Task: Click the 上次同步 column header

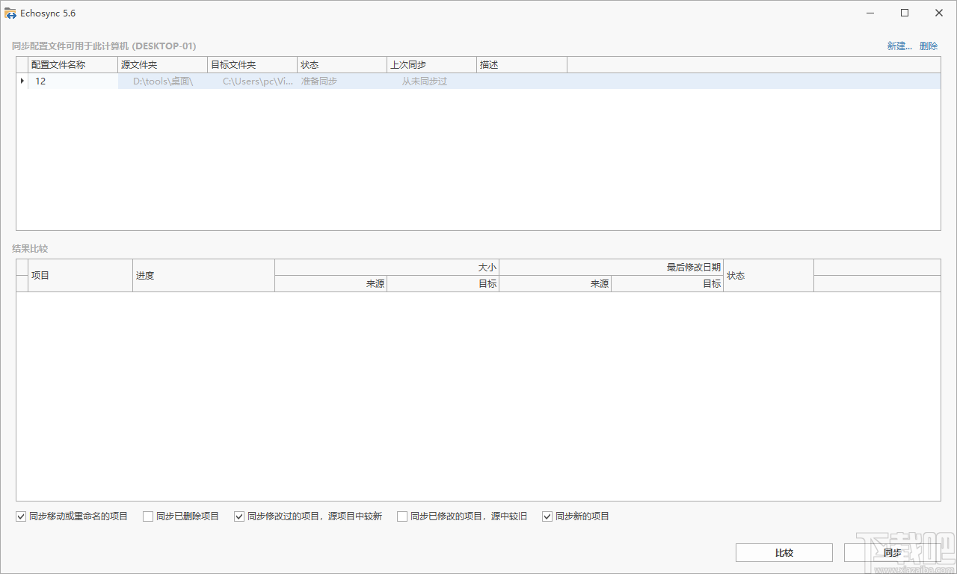Action: (431, 65)
